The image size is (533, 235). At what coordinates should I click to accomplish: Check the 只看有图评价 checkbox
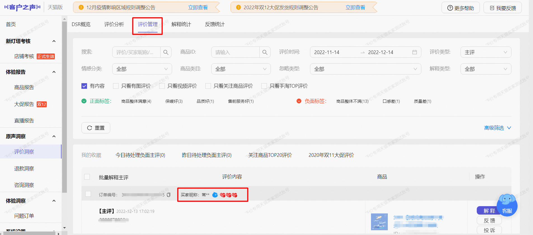pos(116,86)
